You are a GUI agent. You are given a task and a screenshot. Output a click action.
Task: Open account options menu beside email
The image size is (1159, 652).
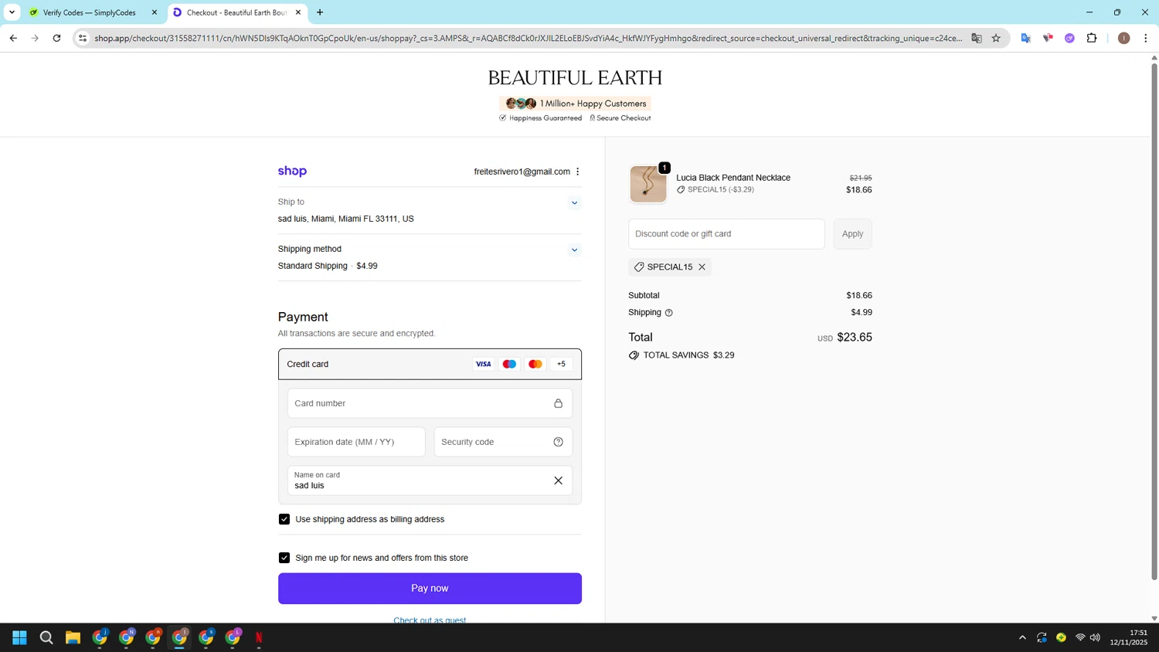(577, 171)
